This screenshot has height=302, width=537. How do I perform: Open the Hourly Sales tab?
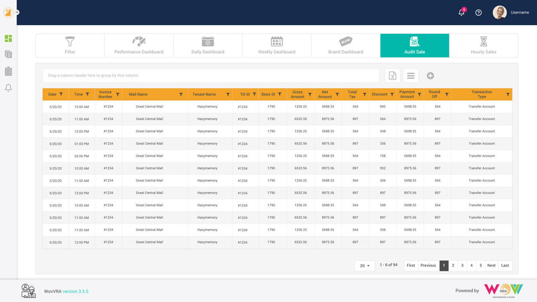coord(483,45)
